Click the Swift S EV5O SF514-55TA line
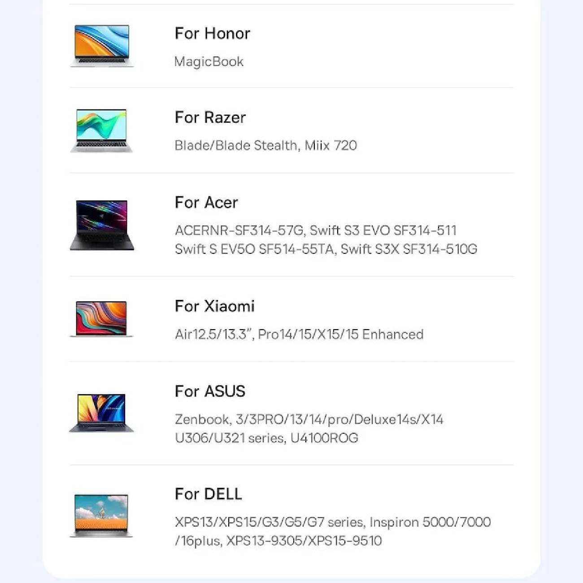 tap(326, 249)
